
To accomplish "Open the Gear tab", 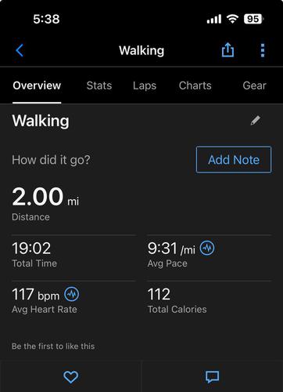I will click(254, 85).
